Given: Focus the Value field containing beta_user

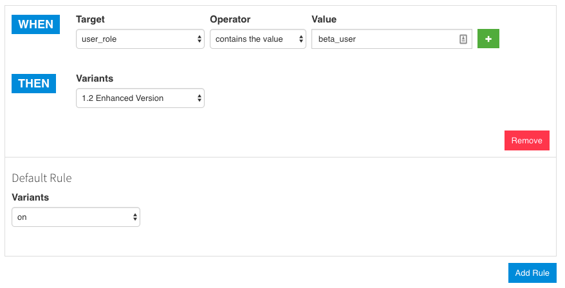Looking at the screenshot, I should point(383,39).
